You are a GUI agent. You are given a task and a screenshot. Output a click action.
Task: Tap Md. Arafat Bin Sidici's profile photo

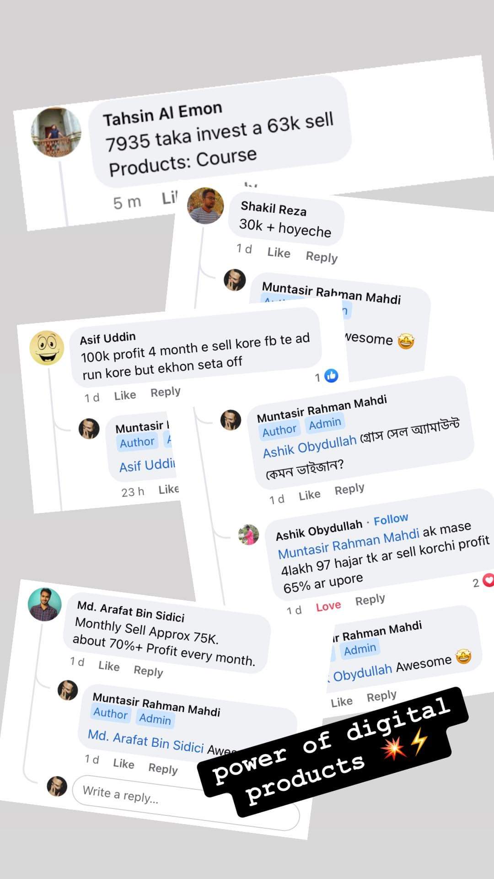pos(45,604)
